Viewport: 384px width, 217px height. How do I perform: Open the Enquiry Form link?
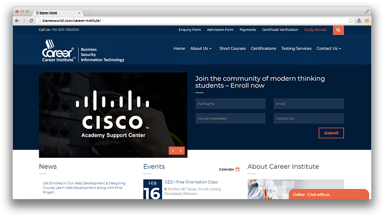tap(190, 30)
